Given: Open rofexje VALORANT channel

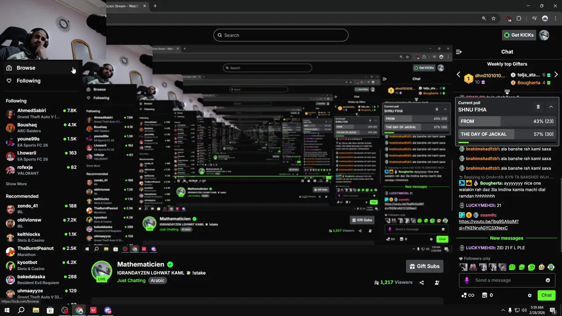Looking at the screenshot, I should (41, 170).
